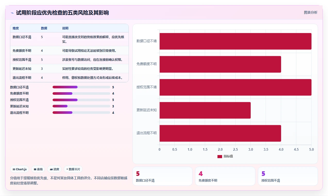Click the 数据卡片 chip
The image size is (328, 196).
pyautogui.click(x=73, y=169)
